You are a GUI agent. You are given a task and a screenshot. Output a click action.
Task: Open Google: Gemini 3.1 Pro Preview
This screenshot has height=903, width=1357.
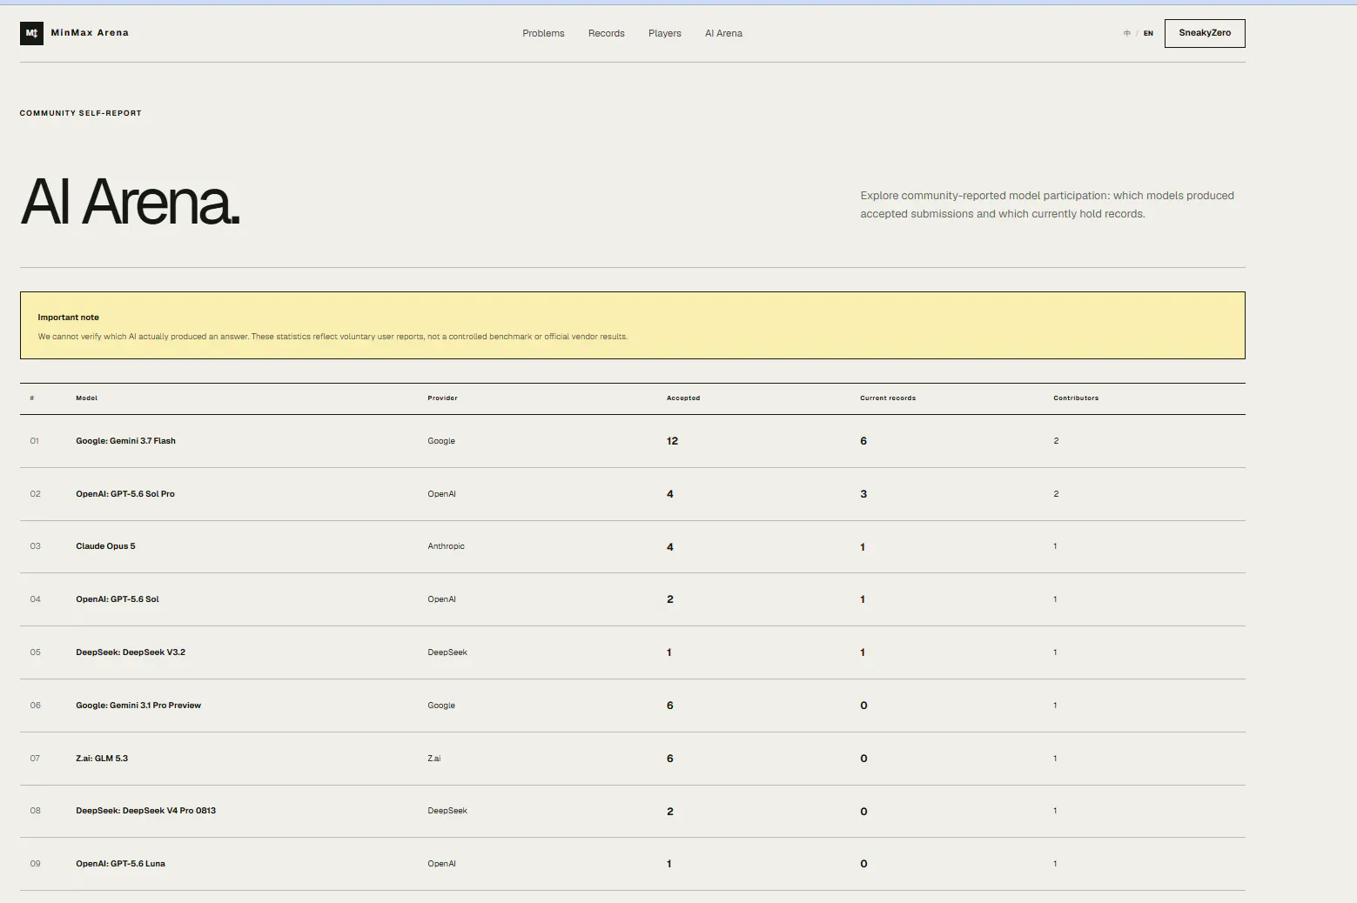[138, 706]
